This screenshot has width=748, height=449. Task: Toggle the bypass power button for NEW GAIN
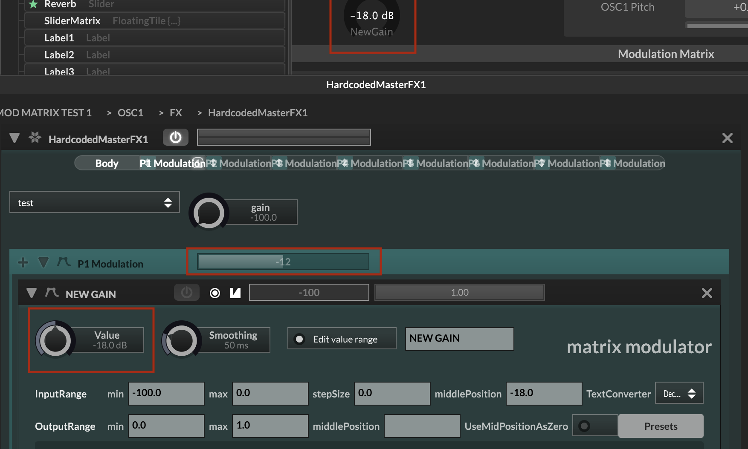click(187, 293)
